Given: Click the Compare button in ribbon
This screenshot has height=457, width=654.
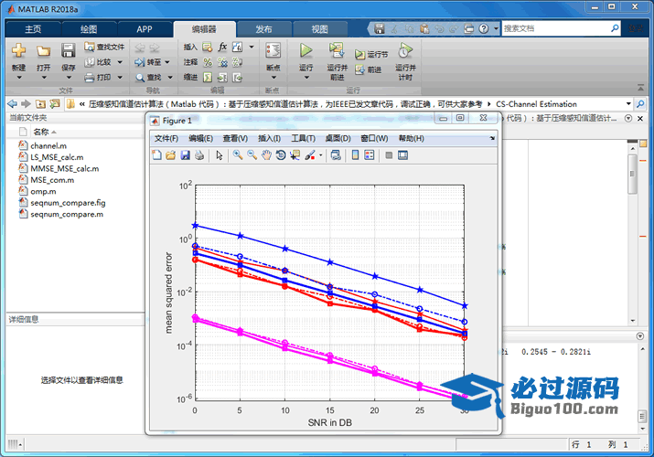Looking at the screenshot, I should coord(99,62).
